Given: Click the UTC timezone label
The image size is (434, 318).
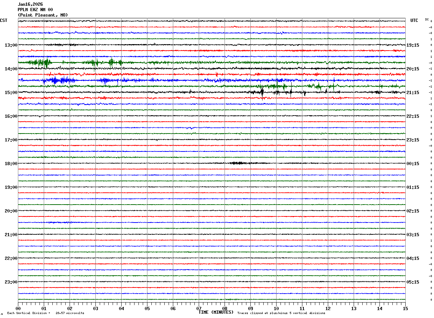Looking at the screenshot, I should click(x=414, y=20).
